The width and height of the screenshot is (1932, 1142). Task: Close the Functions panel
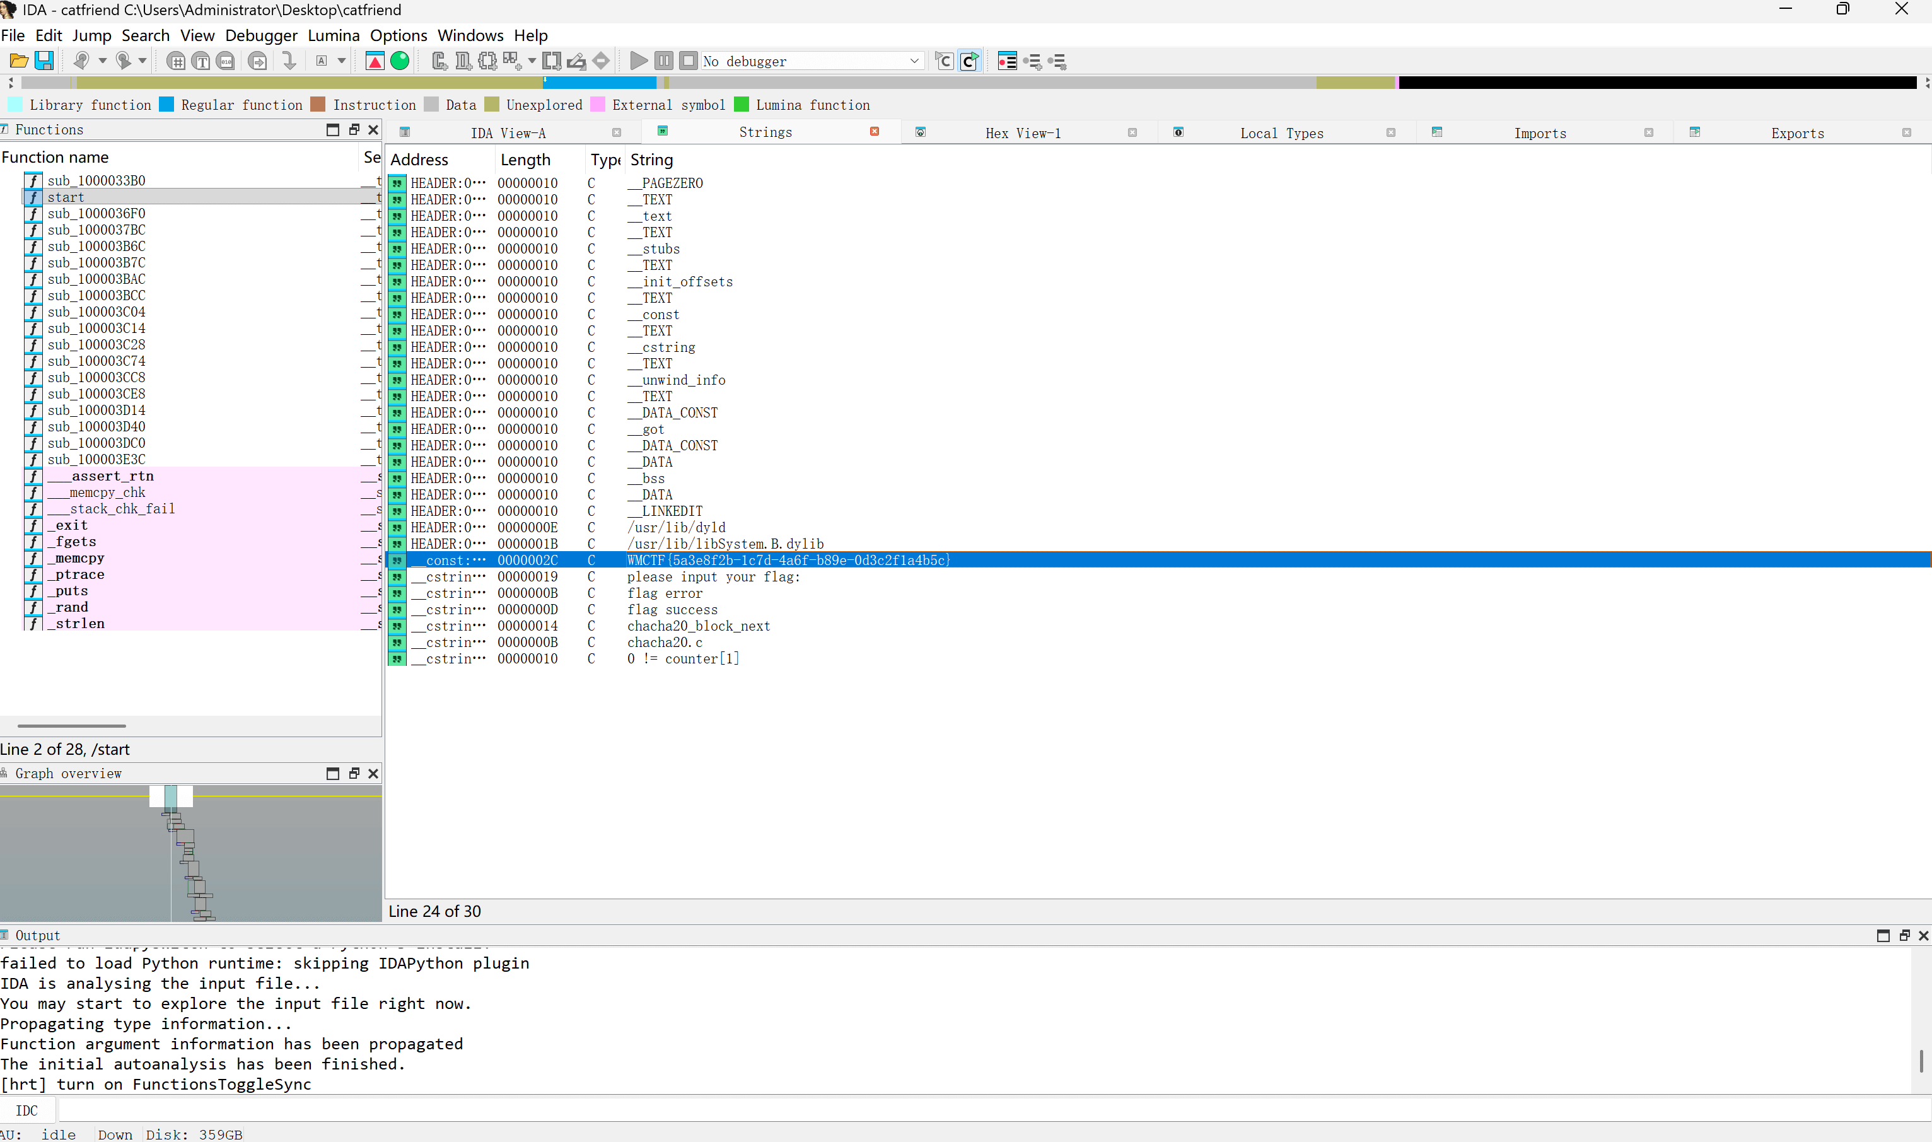[x=373, y=129]
